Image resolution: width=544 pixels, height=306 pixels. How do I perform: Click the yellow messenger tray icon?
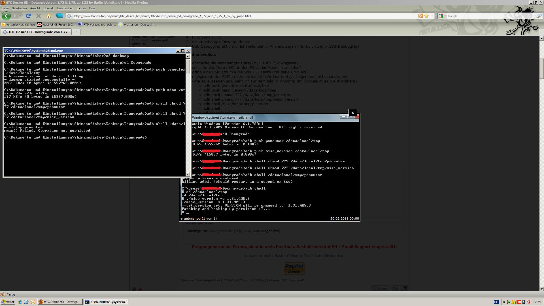(513, 302)
